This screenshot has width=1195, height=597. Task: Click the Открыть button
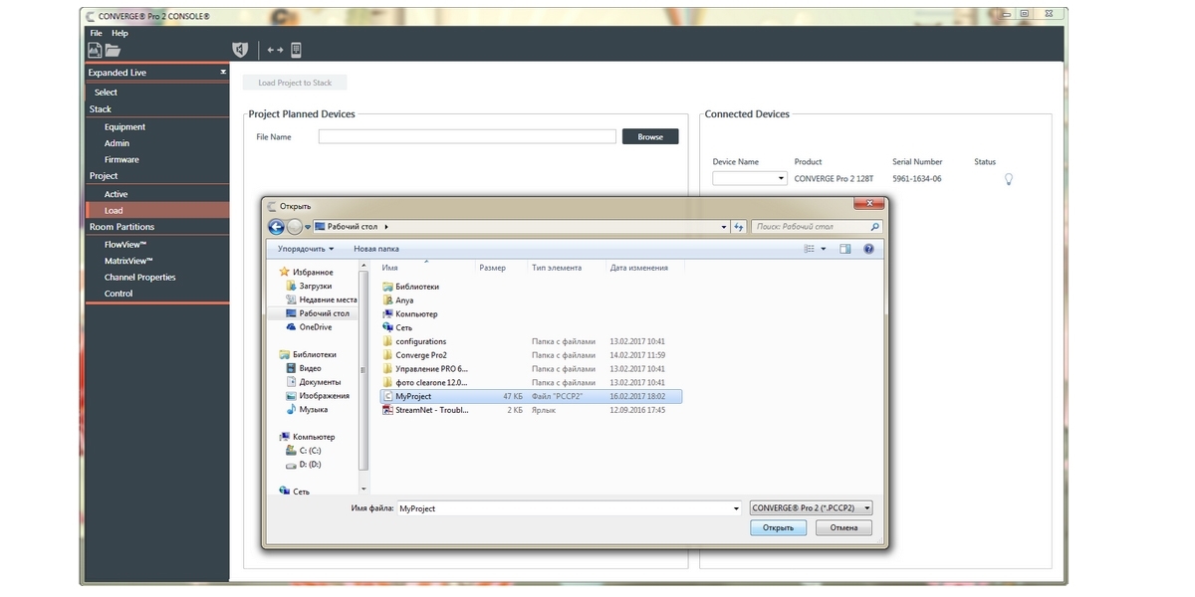tap(779, 527)
